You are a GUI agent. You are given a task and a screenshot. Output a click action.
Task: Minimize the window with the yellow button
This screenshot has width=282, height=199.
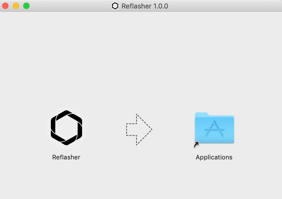(16, 6)
